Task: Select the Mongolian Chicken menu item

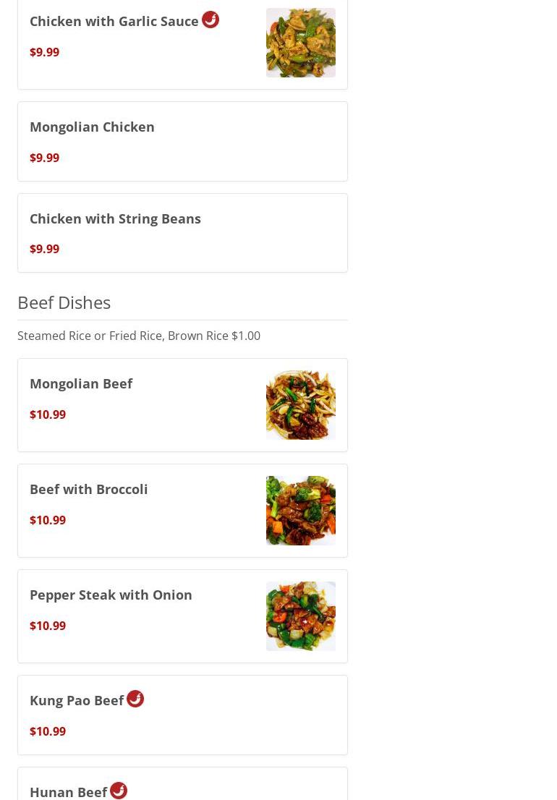Action: click(182, 141)
